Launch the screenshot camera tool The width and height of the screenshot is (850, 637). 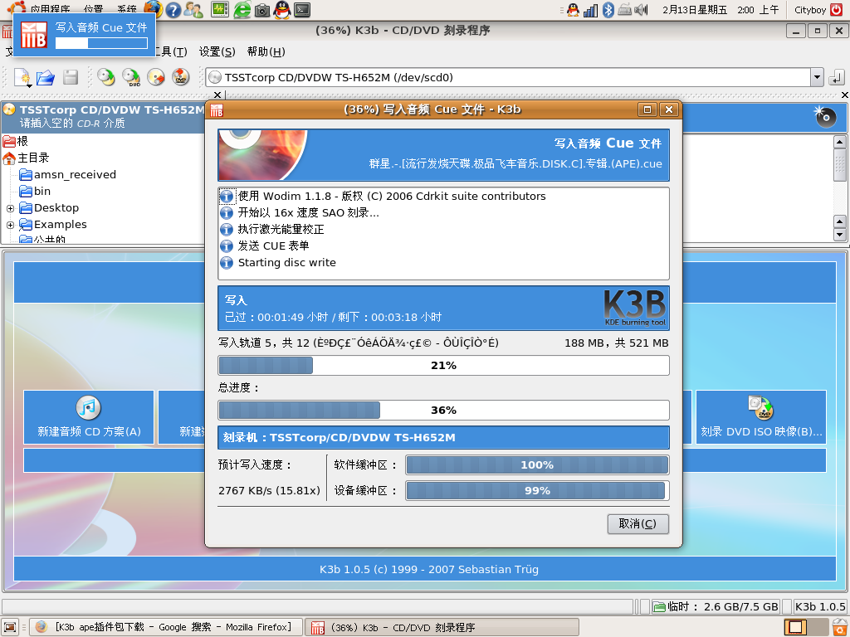[x=262, y=10]
